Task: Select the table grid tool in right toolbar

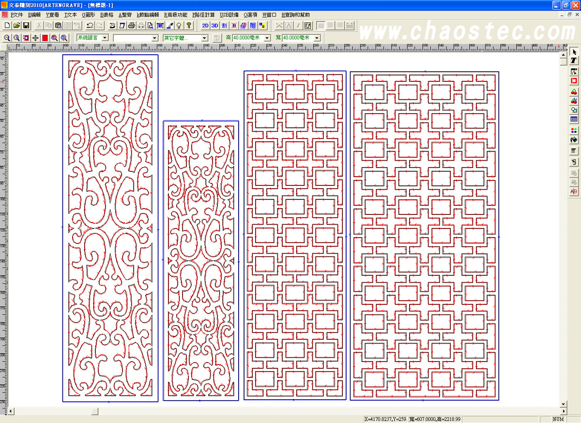Action: click(x=574, y=119)
